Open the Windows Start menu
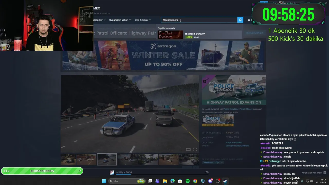Viewport: 329px width, 185px height. (x=104, y=181)
